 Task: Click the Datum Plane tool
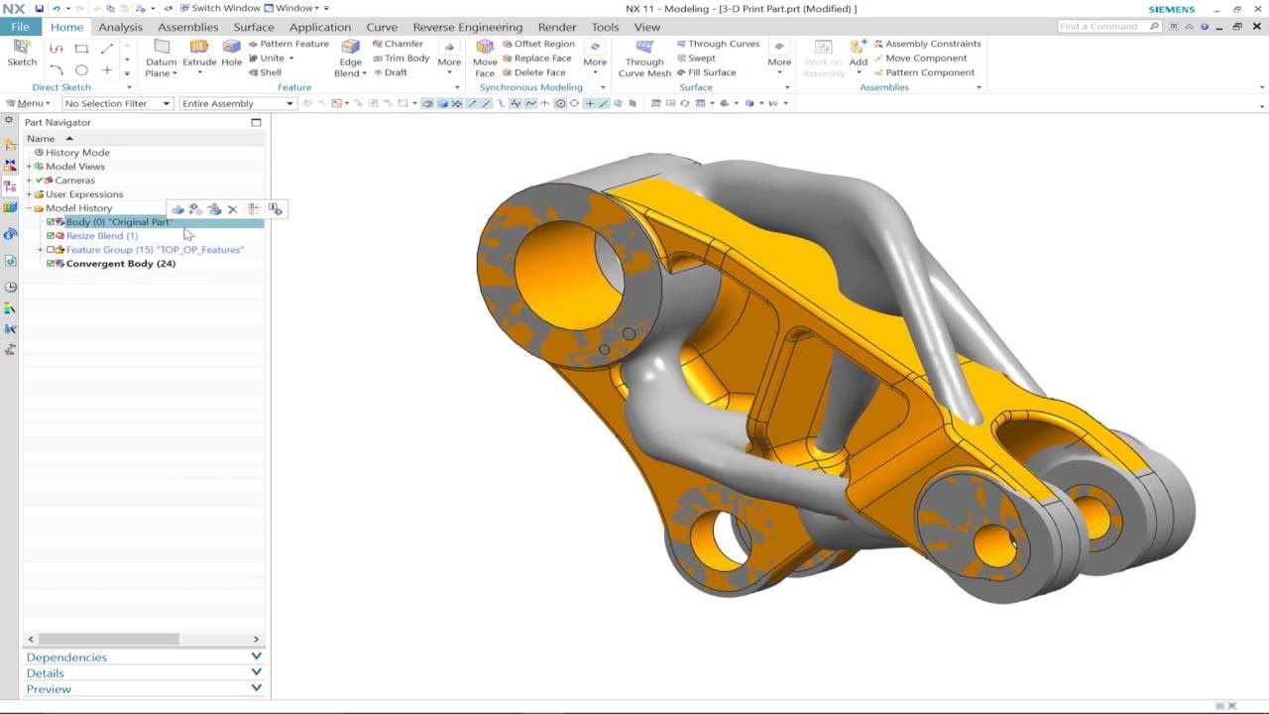pos(161,59)
